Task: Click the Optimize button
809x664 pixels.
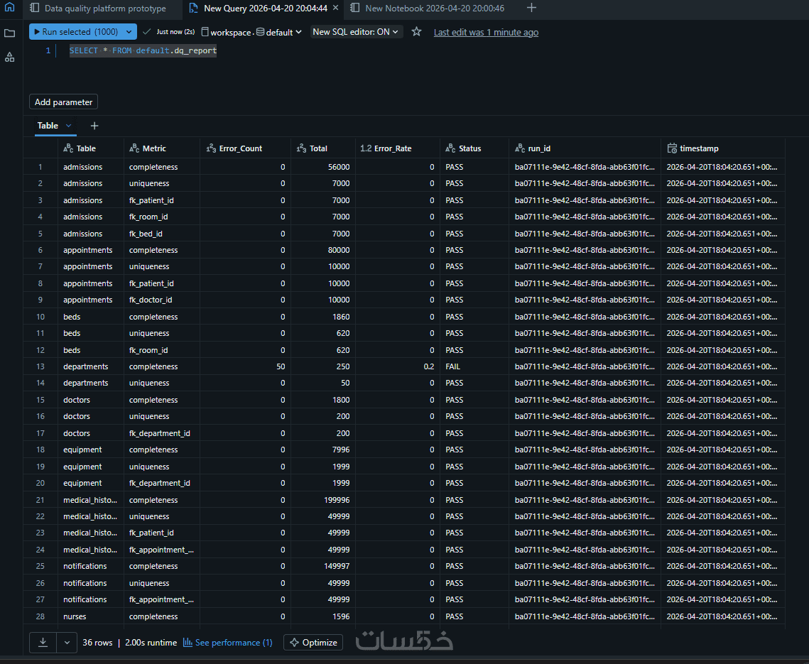Action: tap(313, 642)
